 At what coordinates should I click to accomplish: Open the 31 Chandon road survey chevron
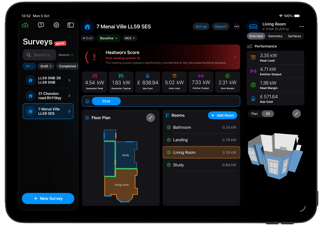(x=69, y=96)
